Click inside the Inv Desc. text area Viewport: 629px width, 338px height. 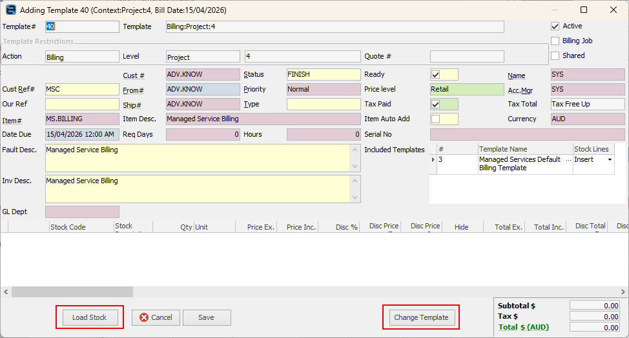click(x=198, y=189)
